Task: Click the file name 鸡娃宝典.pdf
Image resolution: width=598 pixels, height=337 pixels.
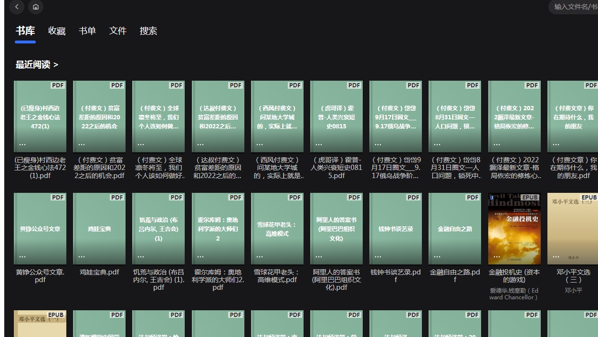Action: coord(99,272)
